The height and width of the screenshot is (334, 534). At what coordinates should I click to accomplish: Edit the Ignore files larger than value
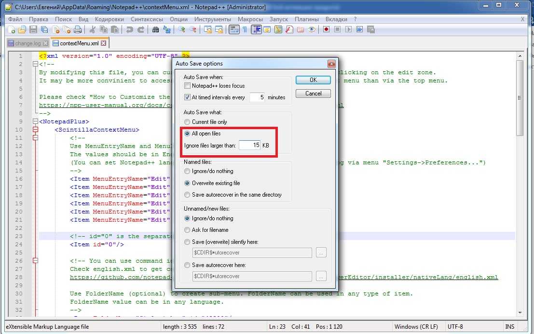(249, 145)
